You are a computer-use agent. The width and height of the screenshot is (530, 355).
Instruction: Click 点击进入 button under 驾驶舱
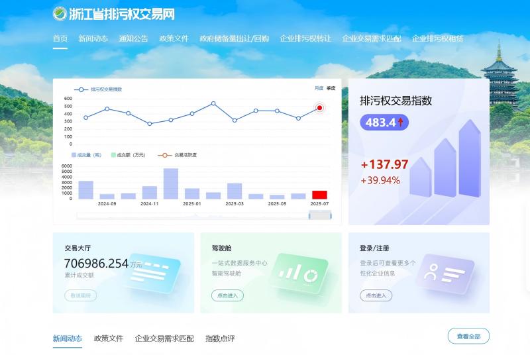click(x=227, y=295)
